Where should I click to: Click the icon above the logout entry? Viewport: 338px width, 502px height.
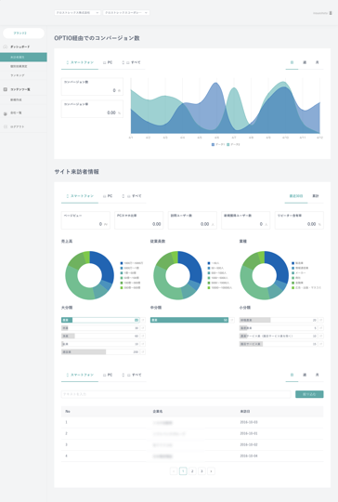pos(6,113)
